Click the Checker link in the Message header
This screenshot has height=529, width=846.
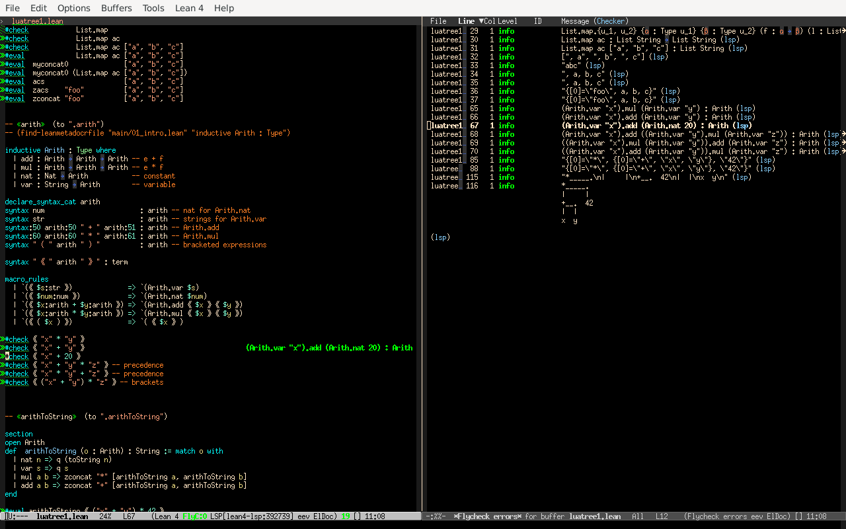pyautogui.click(x=611, y=21)
